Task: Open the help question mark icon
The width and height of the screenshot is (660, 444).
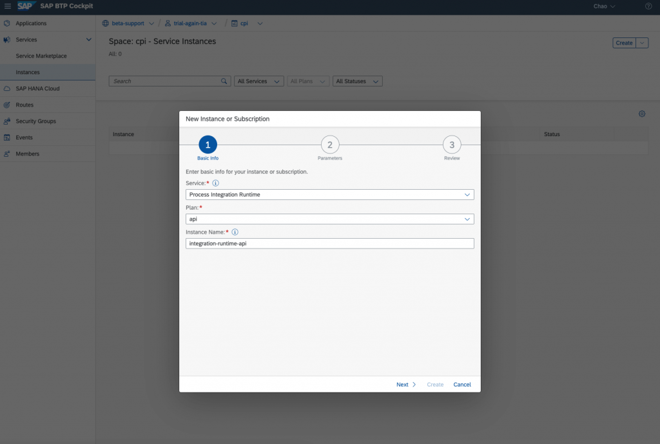Action: 648,6
